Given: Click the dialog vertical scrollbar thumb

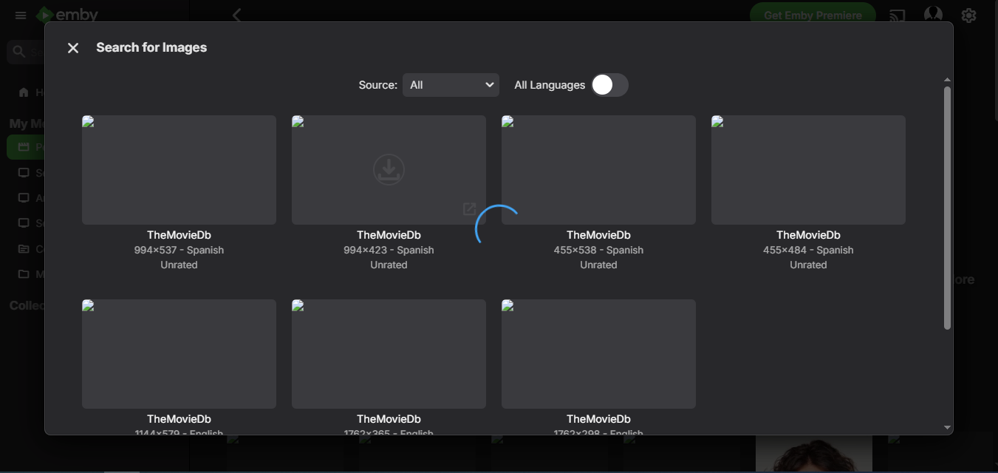Looking at the screenshot, I should click(947, 208).
